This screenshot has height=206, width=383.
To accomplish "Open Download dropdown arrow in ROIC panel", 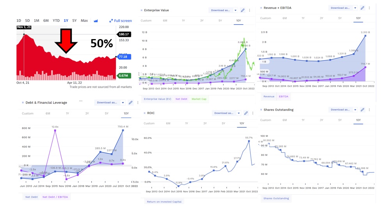I will pos(239,113).
